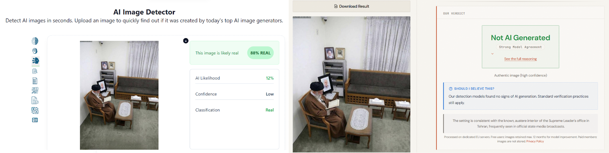Image resolution: width=609 pixels, height=153 pixels.
Task: Remove the uploaded image with X button
Action: click(x=186, y=41)
